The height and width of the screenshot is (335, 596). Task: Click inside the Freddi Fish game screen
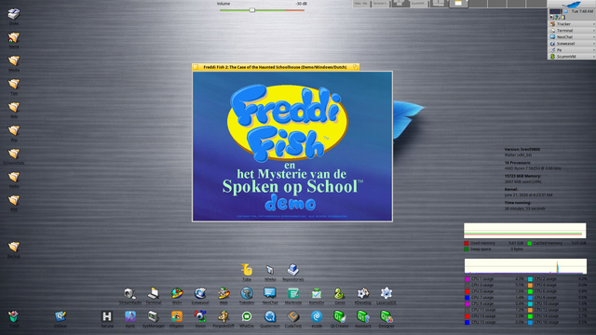[x=292, y=146]
